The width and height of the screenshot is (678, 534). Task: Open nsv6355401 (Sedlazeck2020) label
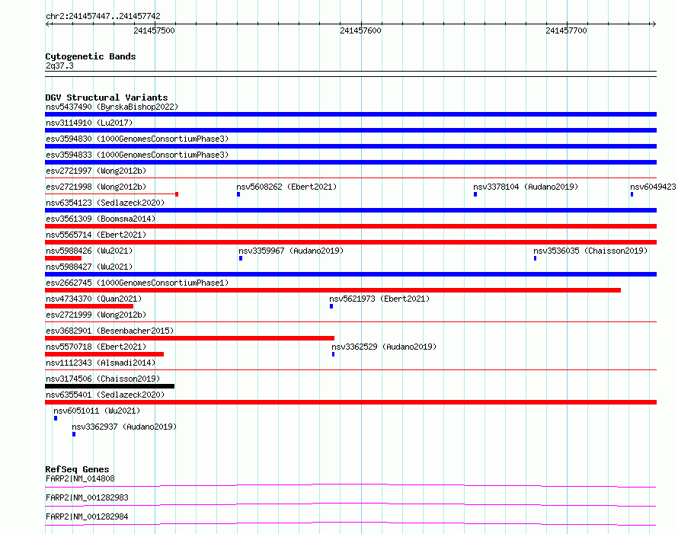(105, 395)
